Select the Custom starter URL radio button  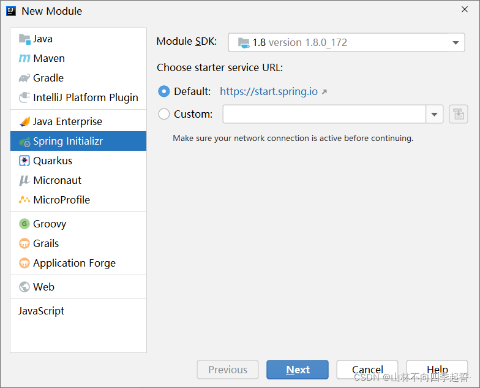(x=164, y=114)
